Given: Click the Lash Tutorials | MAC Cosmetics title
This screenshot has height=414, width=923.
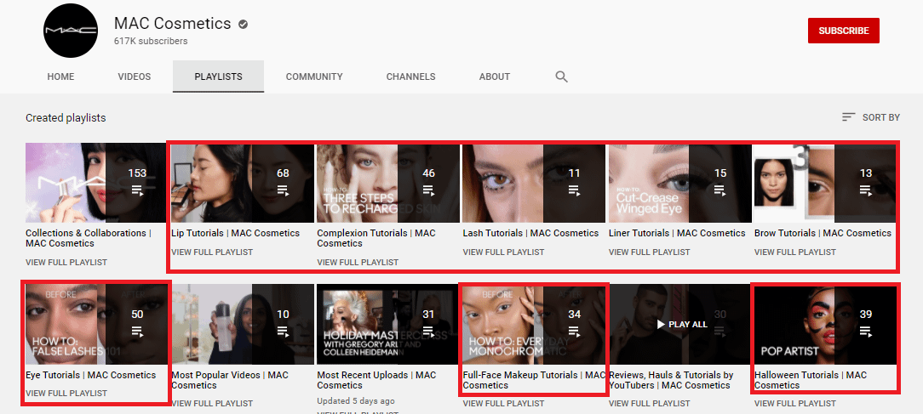Looking at the screenshot, I should pyautogui.click(x=531, y=233).
